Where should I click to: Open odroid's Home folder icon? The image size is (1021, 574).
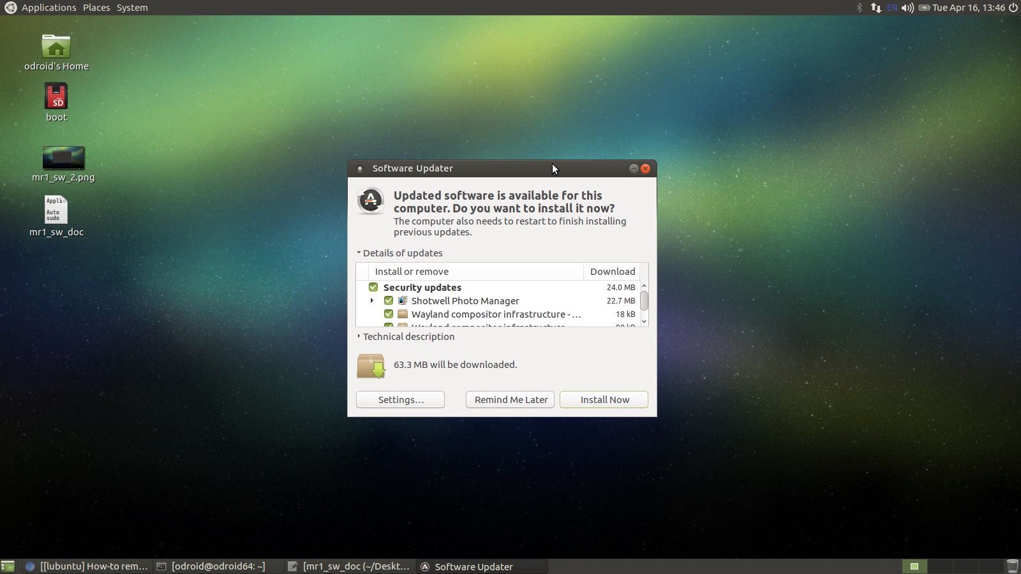(56, 47)
